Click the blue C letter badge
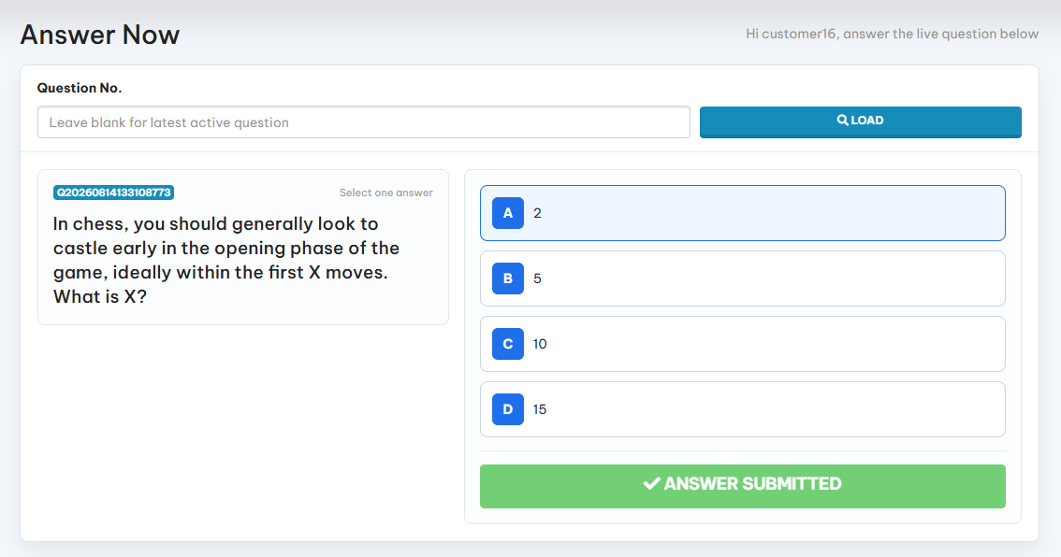The height and width of the screenshot is (557, 1061). point(507,344)
